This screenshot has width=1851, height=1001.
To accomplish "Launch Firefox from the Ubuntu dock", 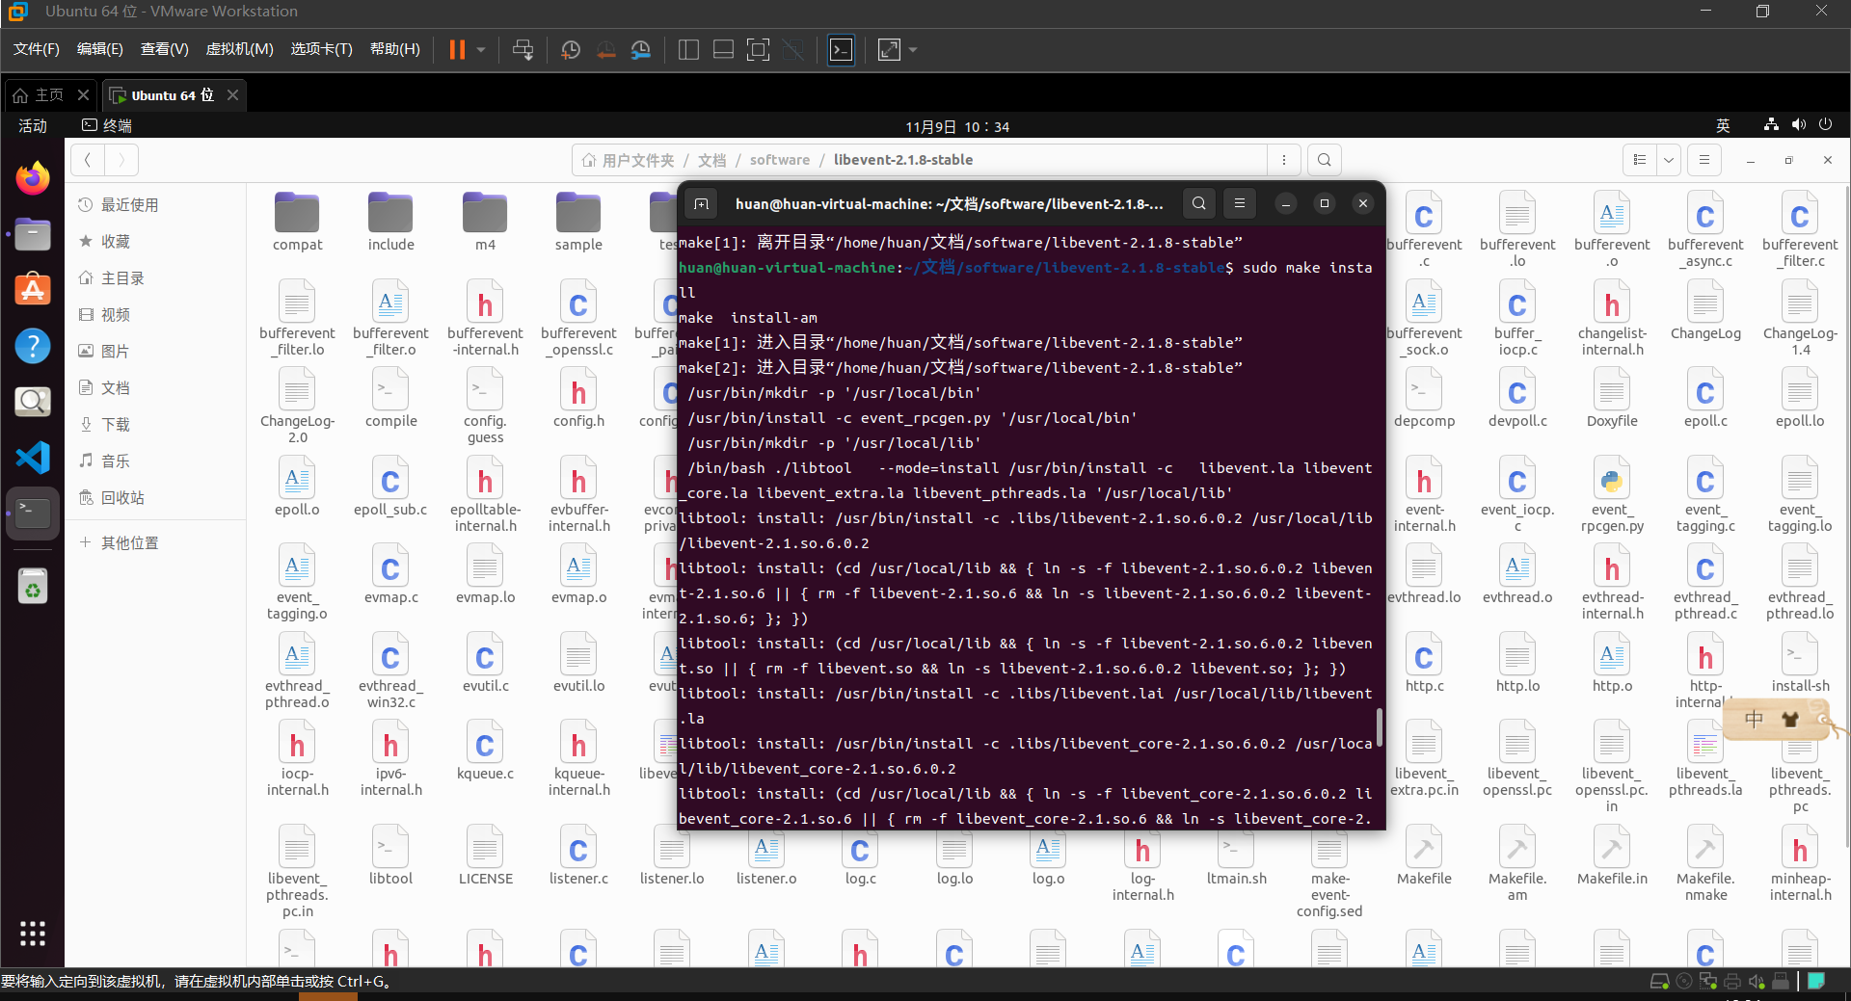I will pyautogui.click(x=32, y=177).
